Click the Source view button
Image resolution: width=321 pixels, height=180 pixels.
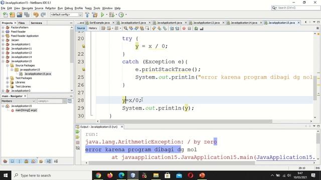81,28
